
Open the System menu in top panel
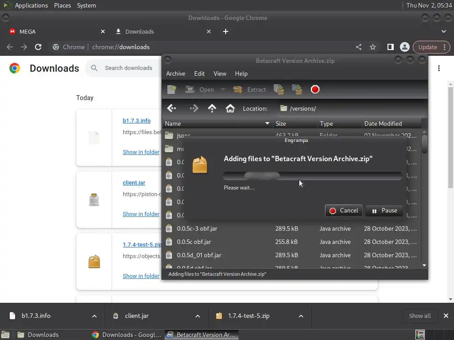click(x=86, y=5)
